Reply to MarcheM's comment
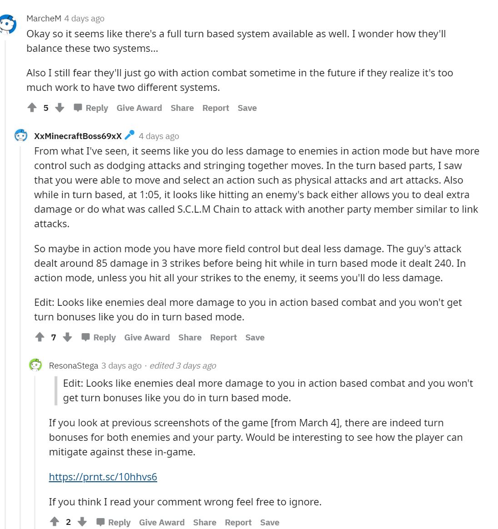This screenshot has width=498, height=529. (x=91, y=108)
